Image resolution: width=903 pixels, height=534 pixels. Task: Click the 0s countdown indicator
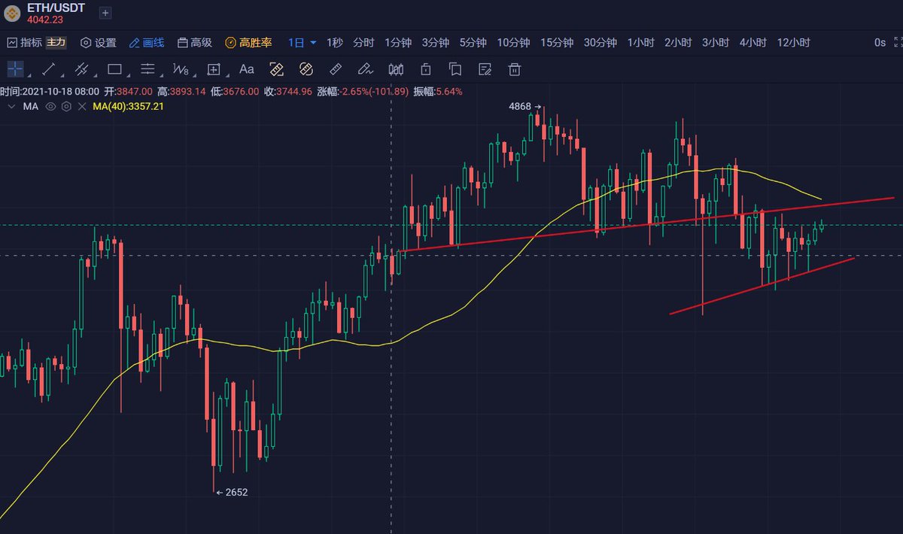(880, 43)
